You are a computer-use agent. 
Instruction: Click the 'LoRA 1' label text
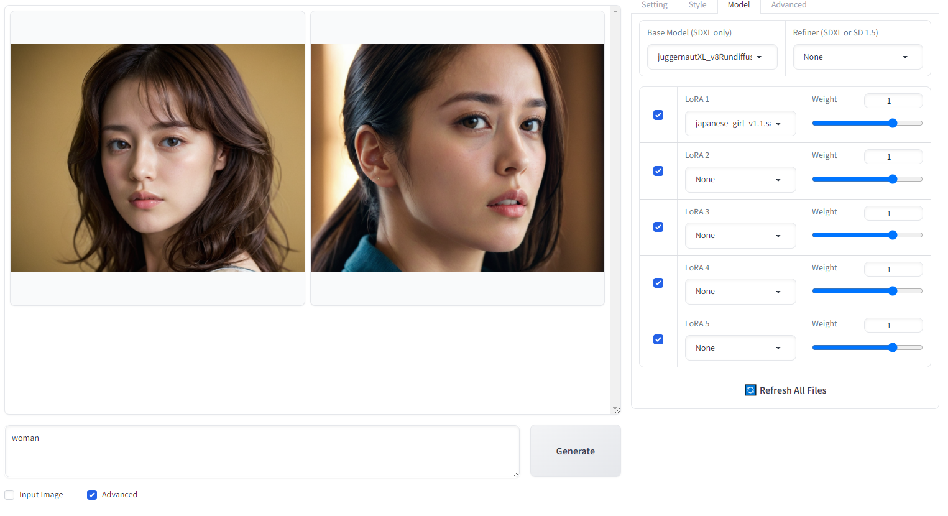pos(697,99)
